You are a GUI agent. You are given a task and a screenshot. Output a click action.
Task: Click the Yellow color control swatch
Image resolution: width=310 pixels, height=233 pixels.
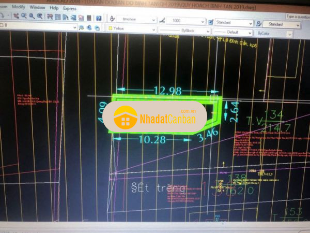click(x=110, y=28)
